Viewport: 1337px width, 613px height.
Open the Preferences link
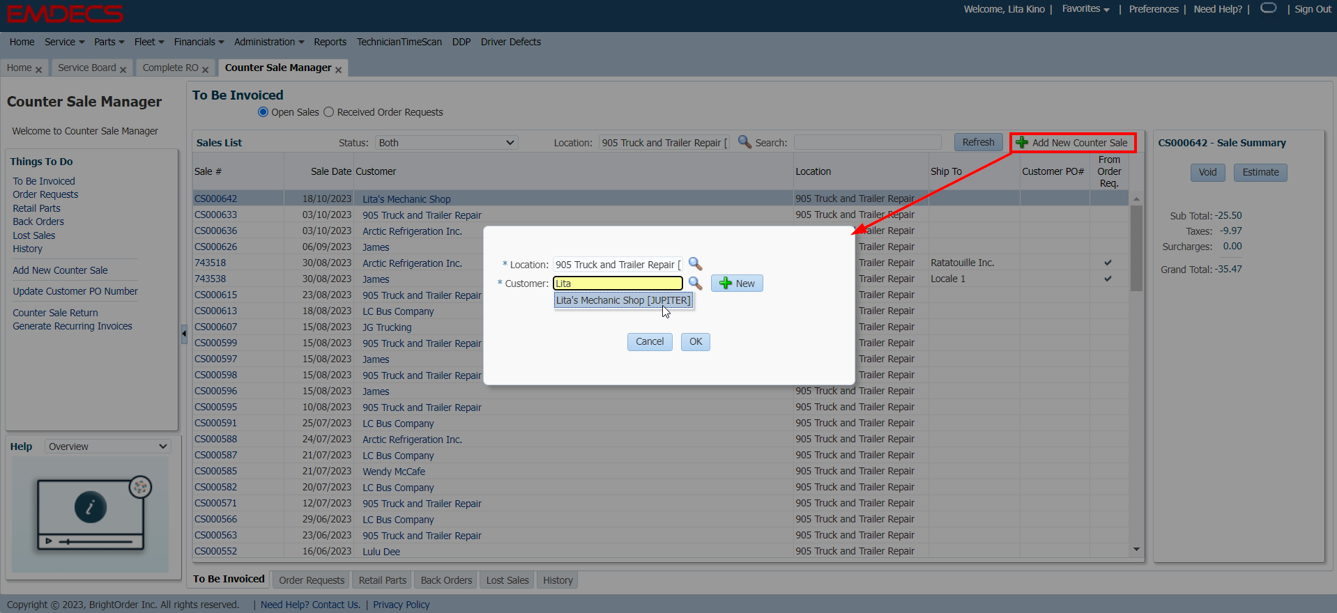(x=1154, y=9)
